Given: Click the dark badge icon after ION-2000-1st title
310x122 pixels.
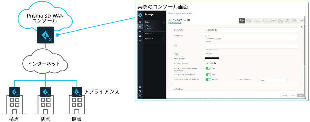Looking at the screenshot, I should click(x=188, y=20).
